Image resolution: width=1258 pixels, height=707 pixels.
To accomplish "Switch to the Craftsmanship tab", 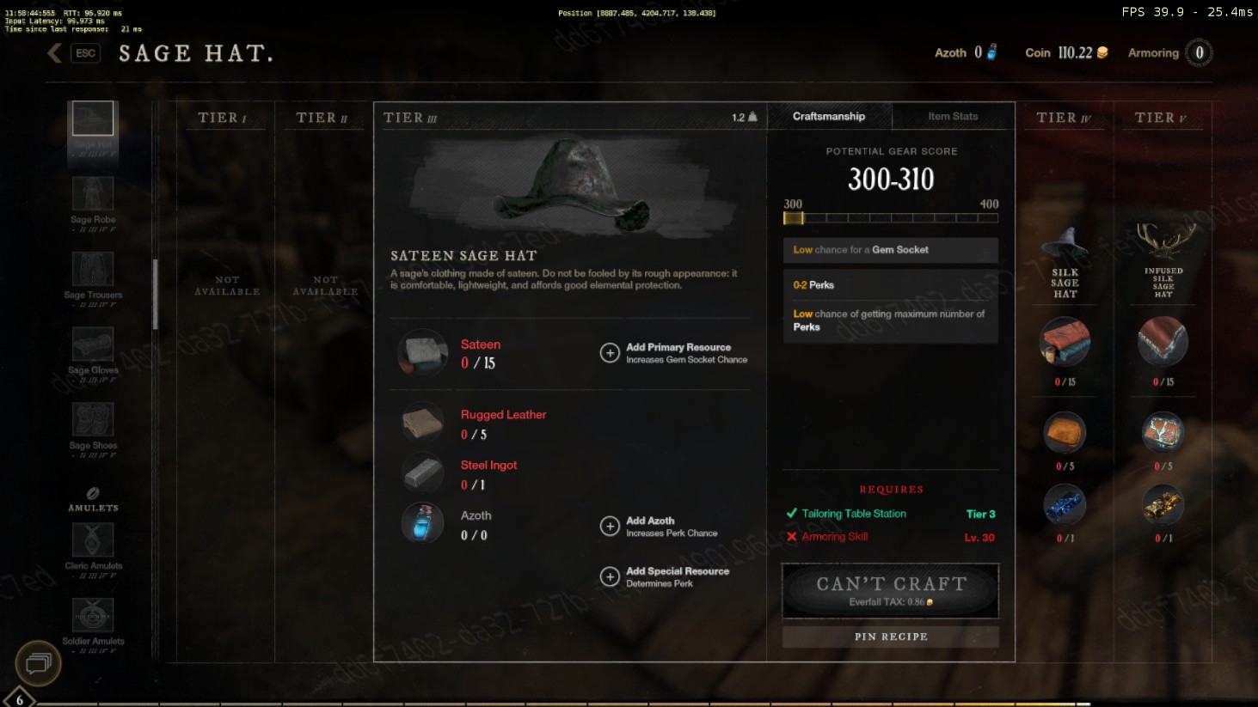I will (829, 116).
